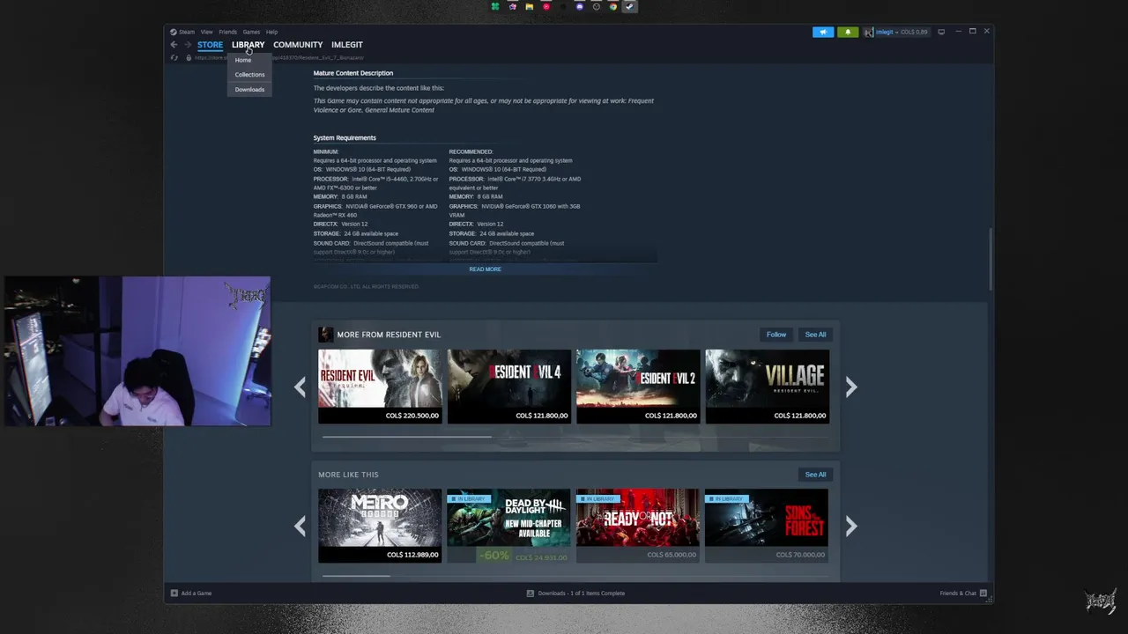The width and height of the screenshot is (1128, 634).
Task: Click the user avatar next to imlegit
Action: (869, 32)
